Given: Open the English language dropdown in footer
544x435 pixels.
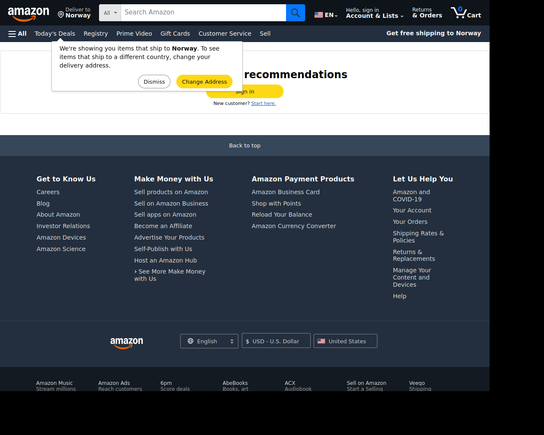Looking at the screenshot, I should [x=209, y=341].
